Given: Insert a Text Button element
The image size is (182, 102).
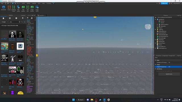Looking at the screenshot, I should click(x=23, y=8).
